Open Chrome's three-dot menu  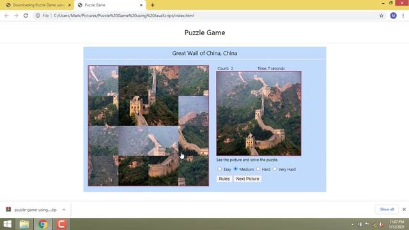coord(403,15)
